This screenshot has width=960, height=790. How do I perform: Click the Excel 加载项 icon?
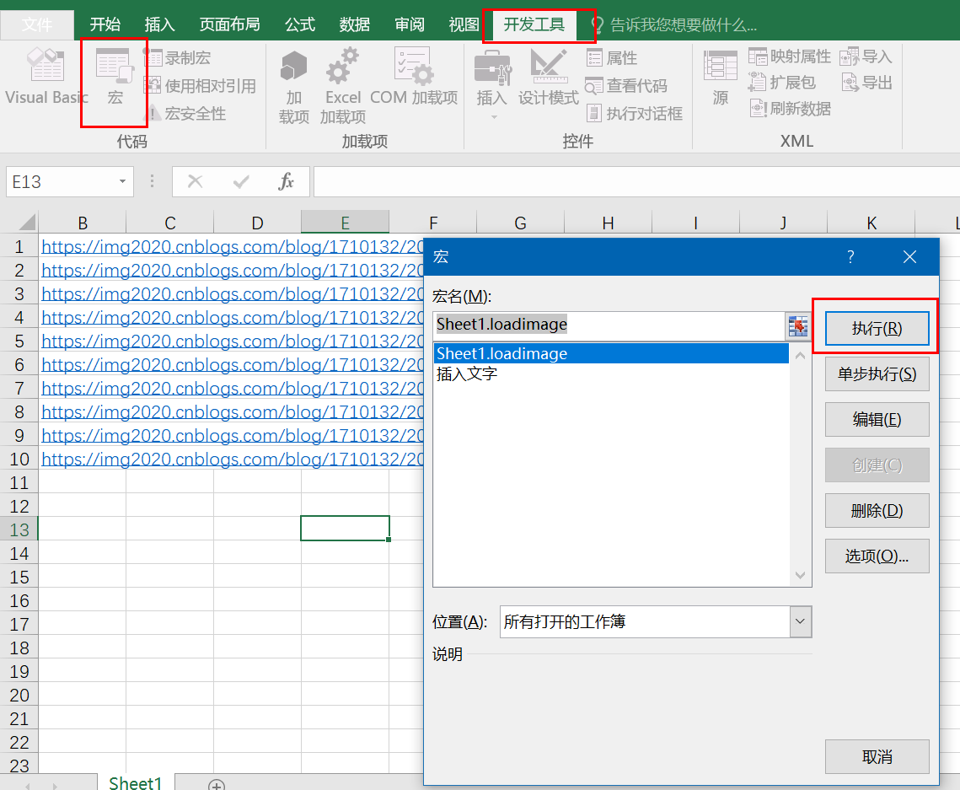(341, 80)
